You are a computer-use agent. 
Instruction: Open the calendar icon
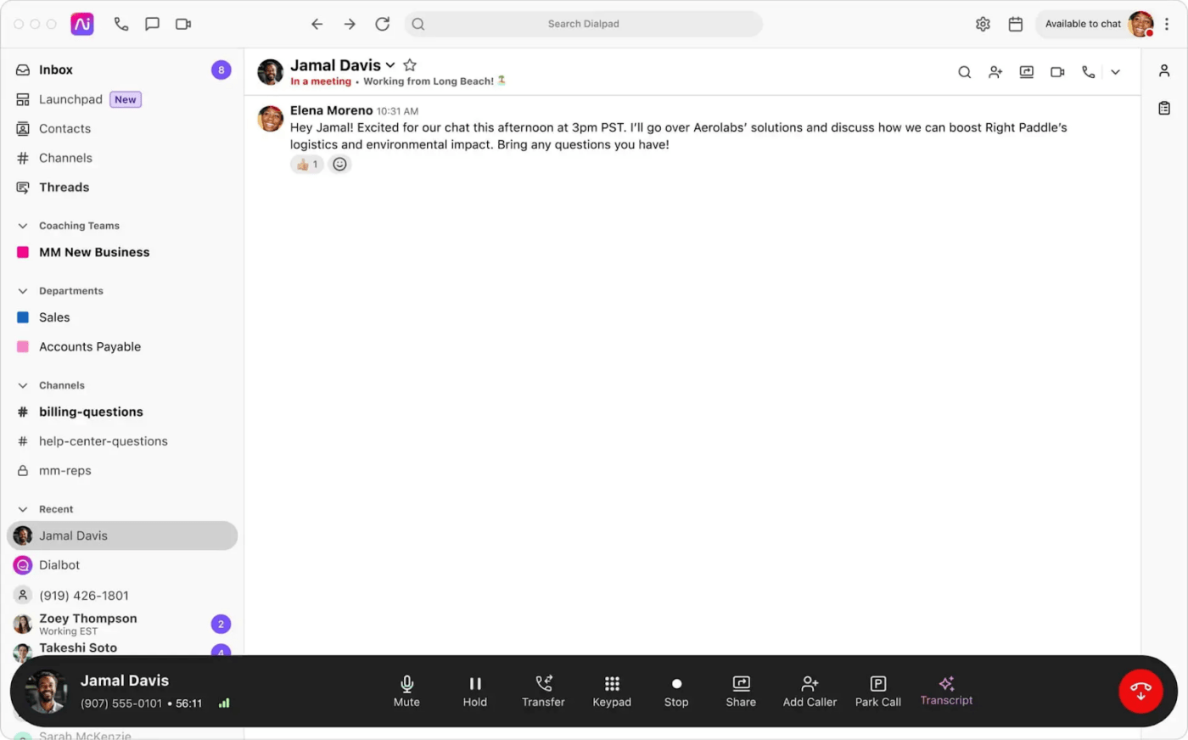pyautogui.click(x=1015, y=24)
